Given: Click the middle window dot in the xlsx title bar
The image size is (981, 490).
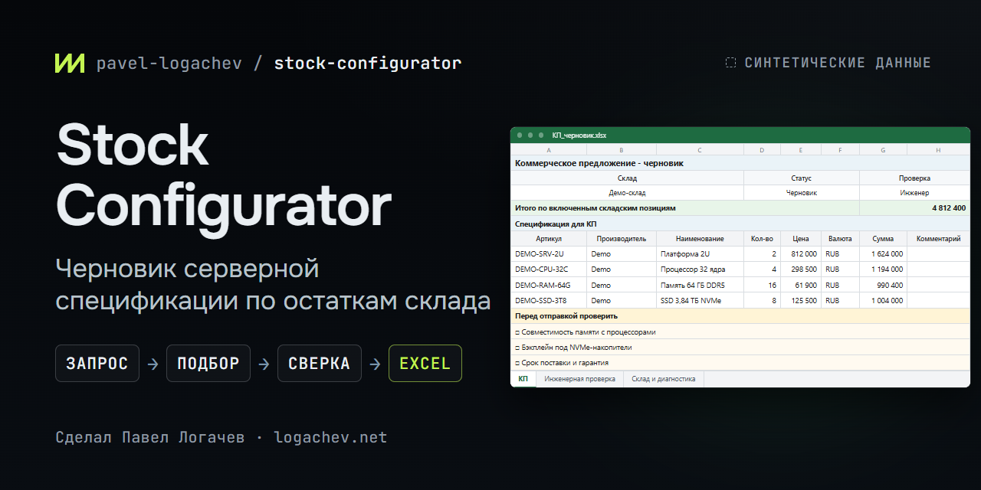Looking at the screenshot, I should (530, 135).
